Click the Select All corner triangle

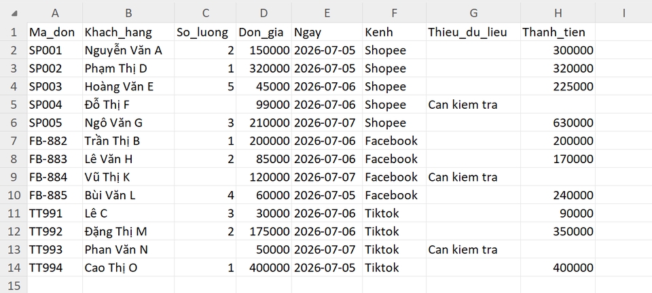coord(14,14)
